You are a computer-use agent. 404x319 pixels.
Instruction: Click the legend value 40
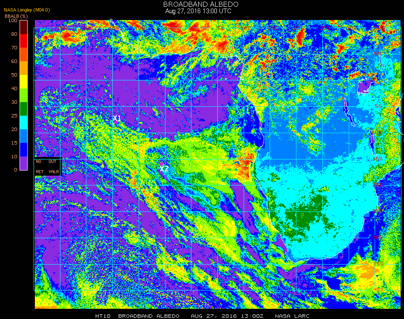click(14, 88)
